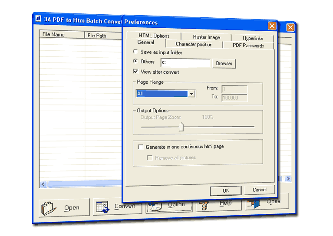Cancel the Preferences dialog

coord(259,190)
